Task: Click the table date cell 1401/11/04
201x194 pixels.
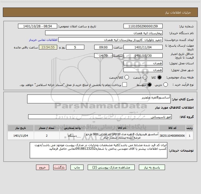Action: (21, 136)
